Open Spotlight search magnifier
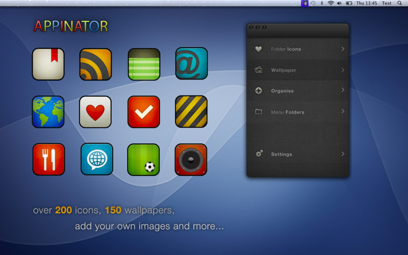 coord(399,3)
